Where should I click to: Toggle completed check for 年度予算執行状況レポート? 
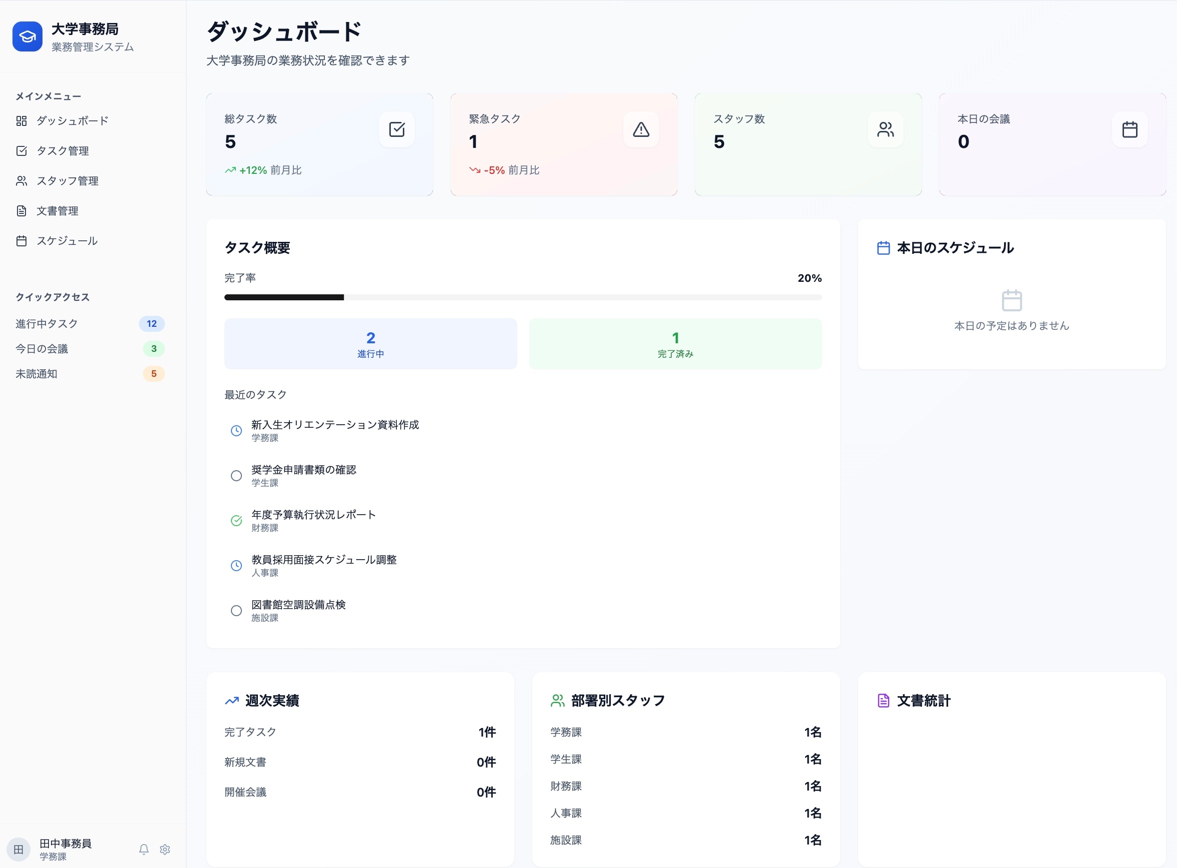tap(236, 520)
